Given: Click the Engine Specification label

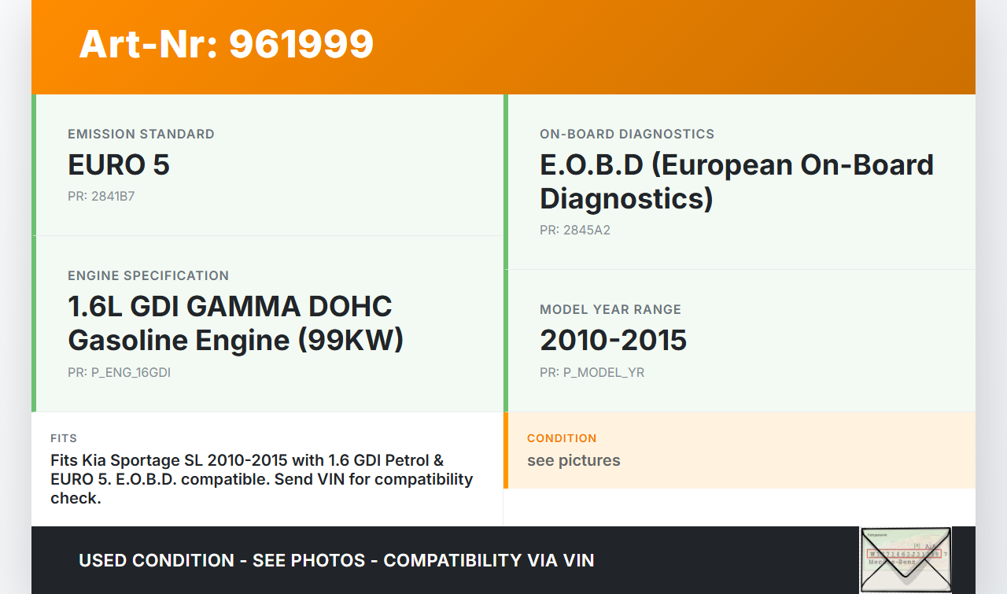Looking at the screenshot, I should (148, 275).
